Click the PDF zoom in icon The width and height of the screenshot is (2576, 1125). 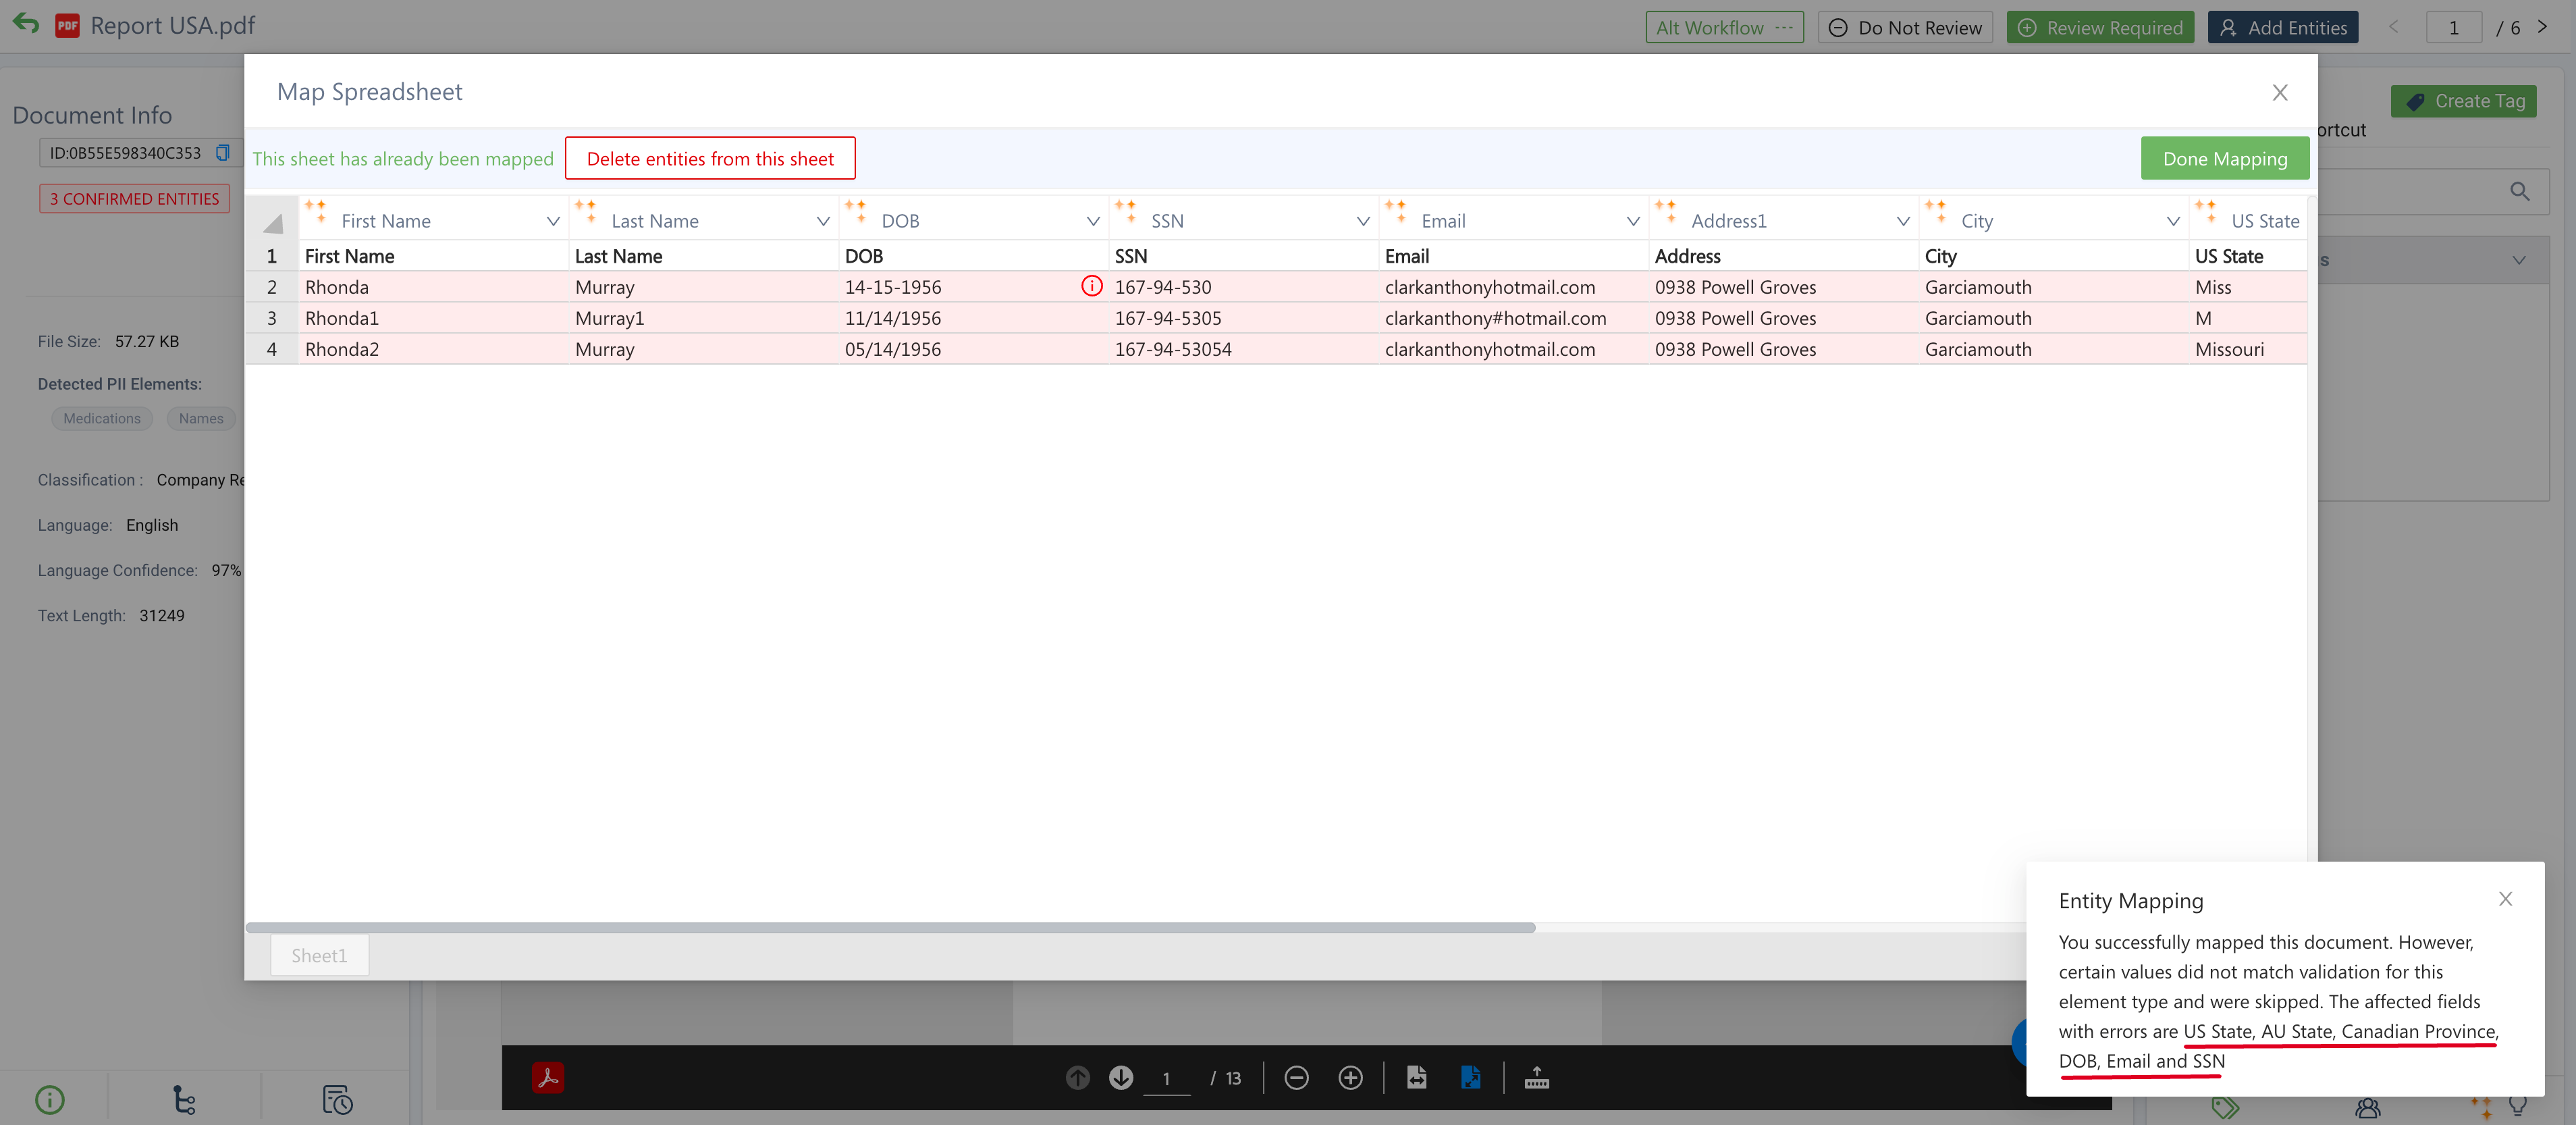pos(1350,1078)
